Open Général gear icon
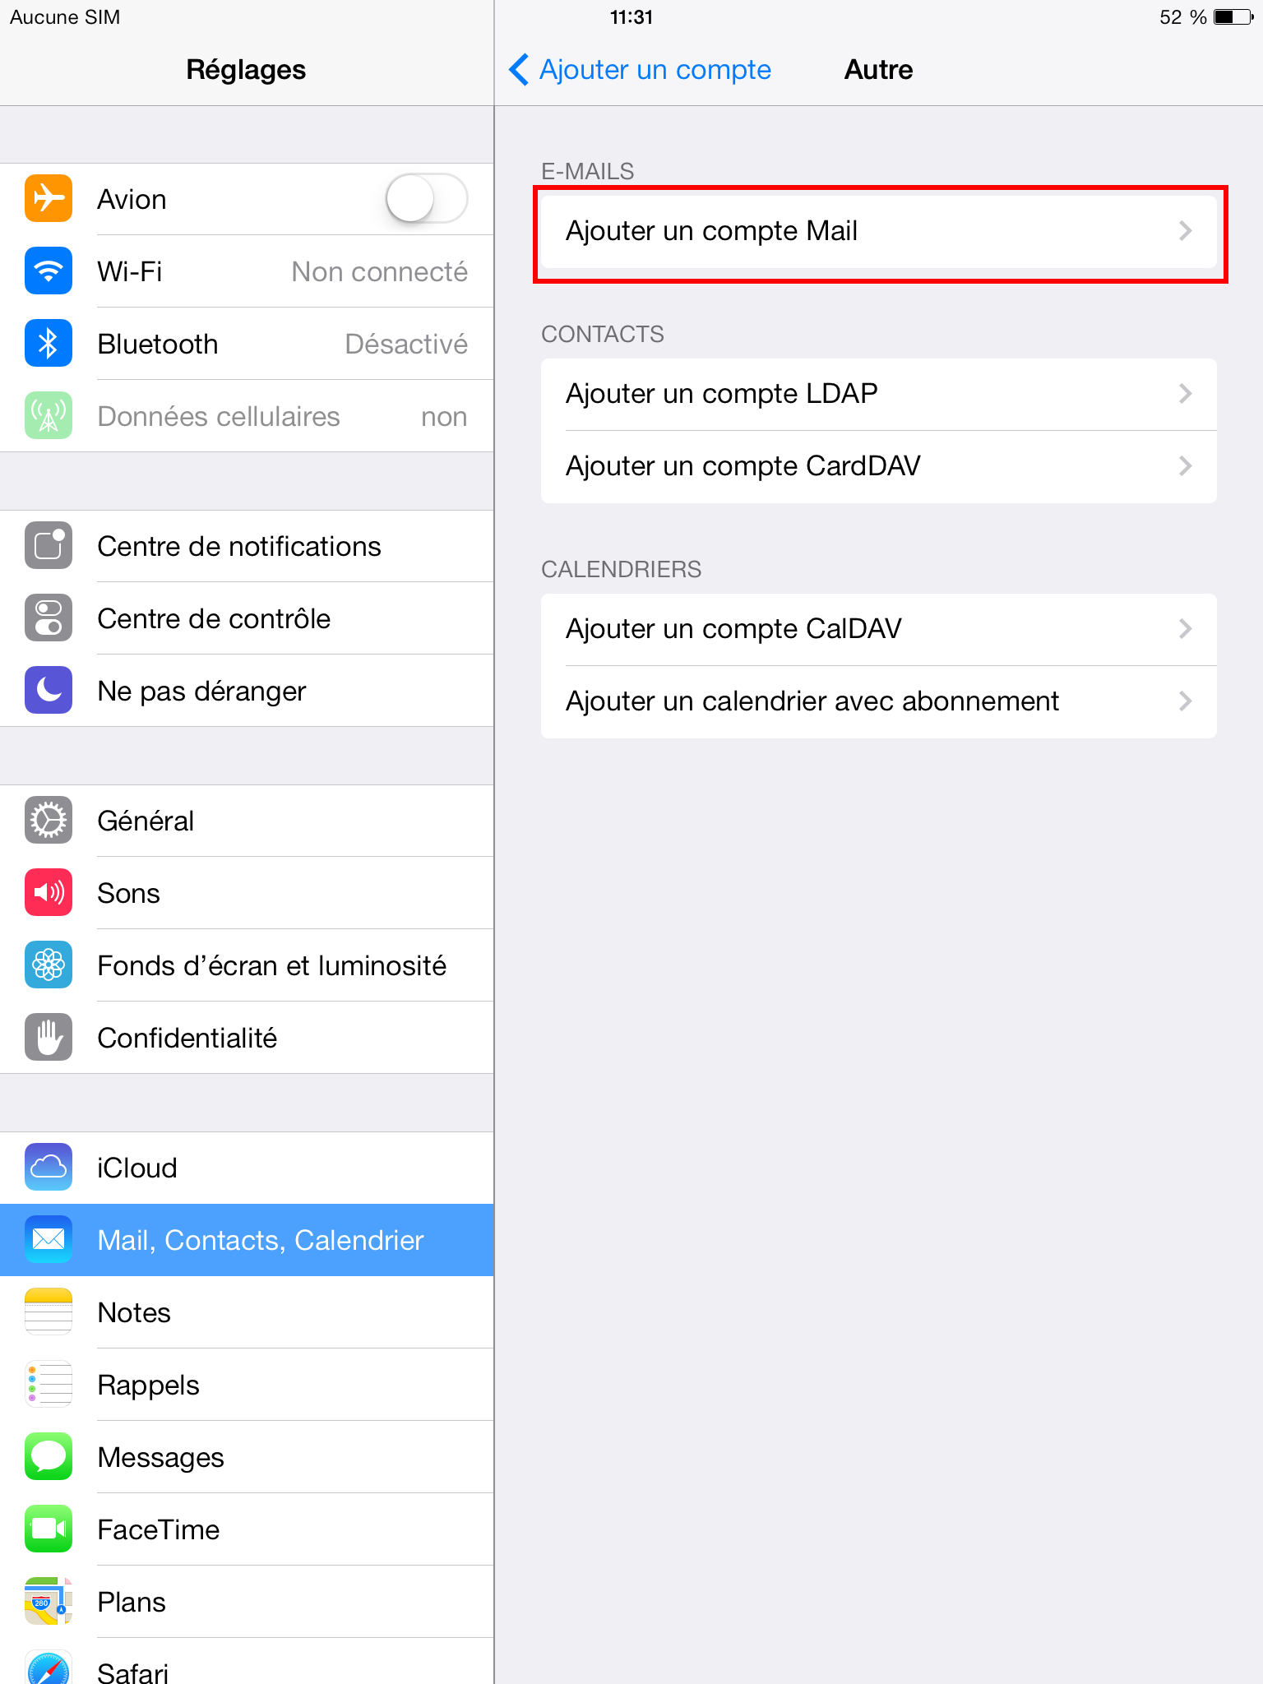The image size is (1263, 1684). pos(49,820)
